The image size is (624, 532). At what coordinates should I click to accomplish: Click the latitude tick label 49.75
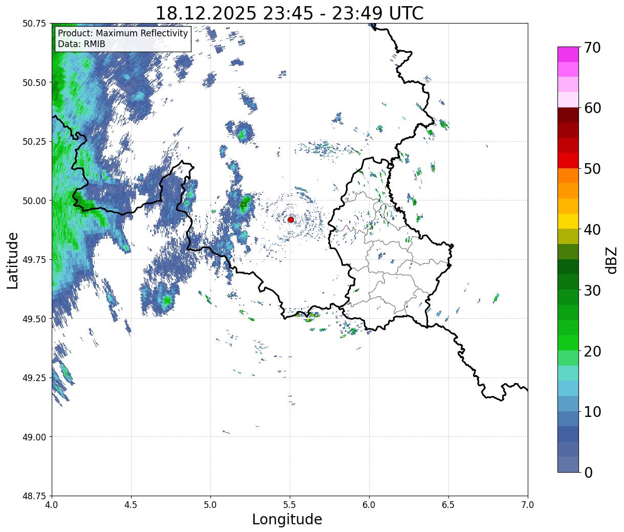[x=34, y=260]
